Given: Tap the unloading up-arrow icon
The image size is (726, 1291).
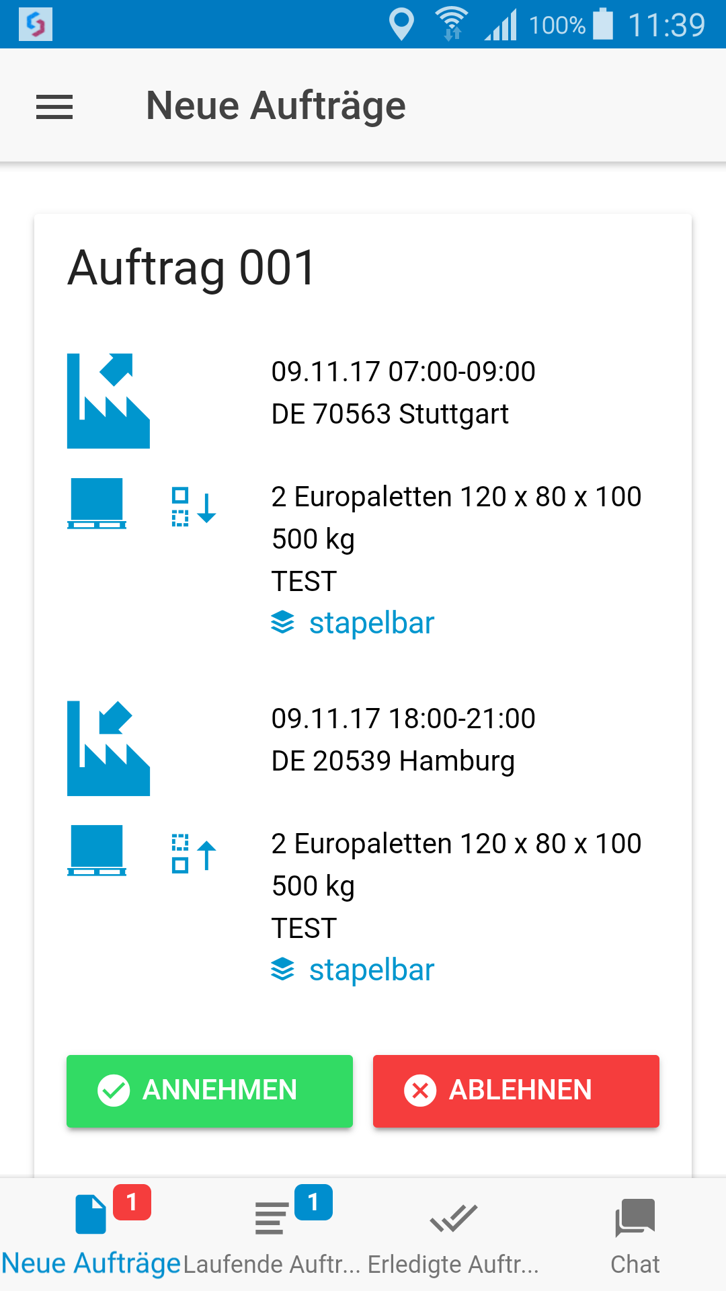Looking at the screenshot, I should [x=194, y=854].
